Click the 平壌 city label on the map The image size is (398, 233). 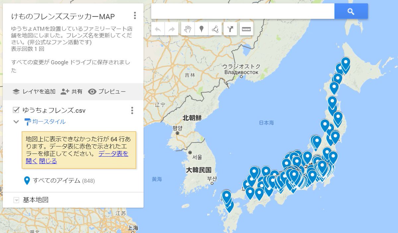click(178, 128)
